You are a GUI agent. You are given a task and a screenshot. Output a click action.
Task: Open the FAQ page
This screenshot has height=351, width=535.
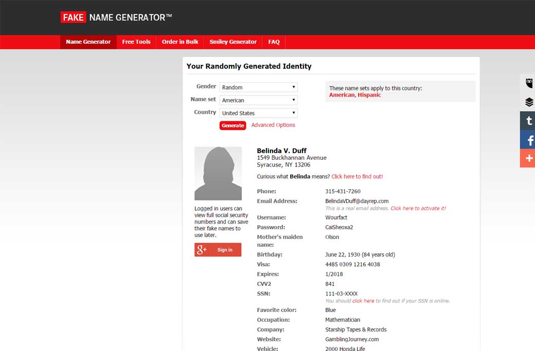[274, 42]
